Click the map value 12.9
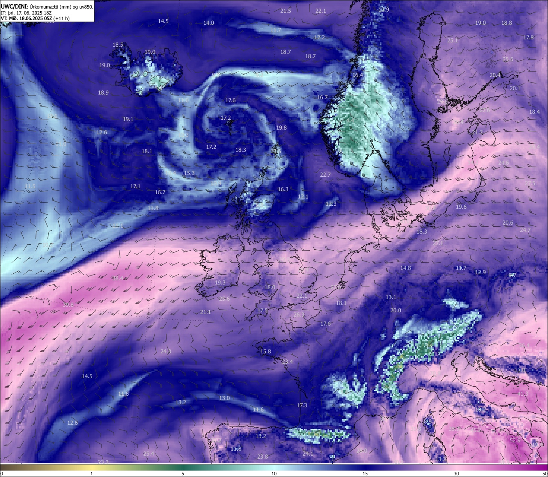 tap(480, 273)
